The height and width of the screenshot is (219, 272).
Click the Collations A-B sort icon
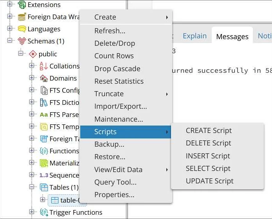coord(43,66)
